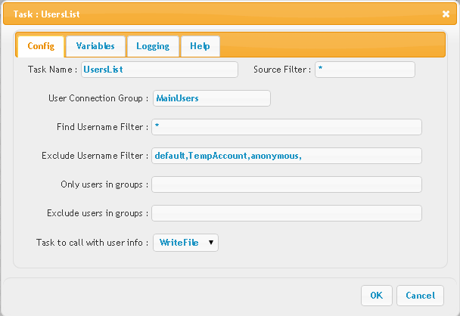460x316 pixels.
Task: Open the Task to call dropdown
Action: 185,243
